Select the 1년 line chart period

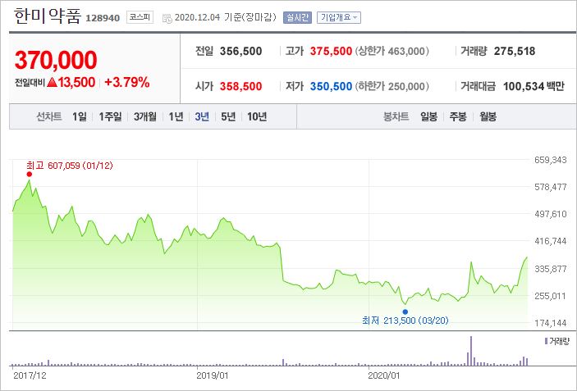click(x=176, y=117)
